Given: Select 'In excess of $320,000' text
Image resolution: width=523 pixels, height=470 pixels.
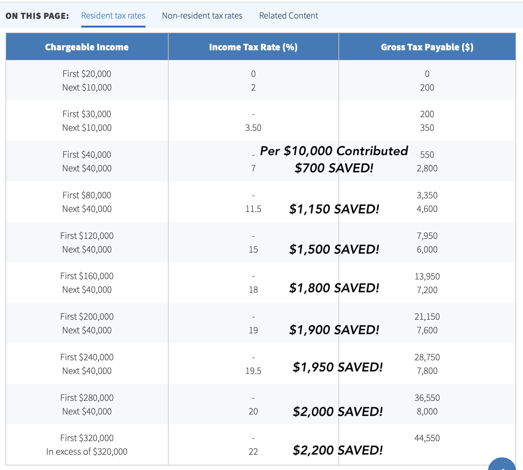Looking at the screenshot, I should pyautogui.click(x=87, y=451).
